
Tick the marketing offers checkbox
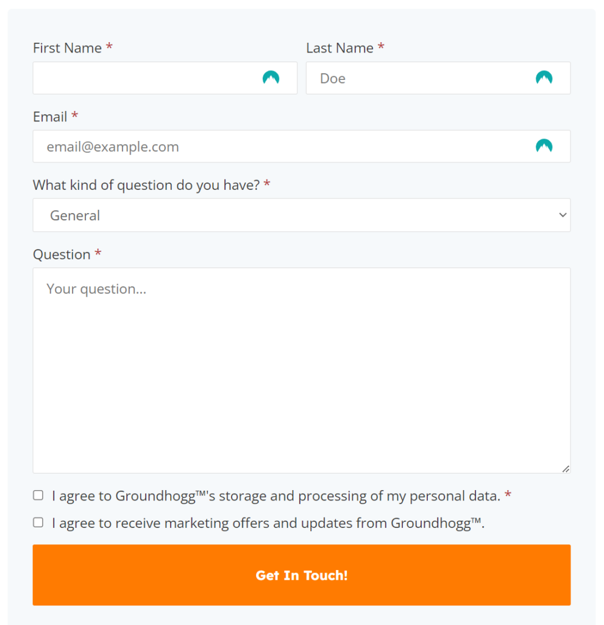coord(38,522)
